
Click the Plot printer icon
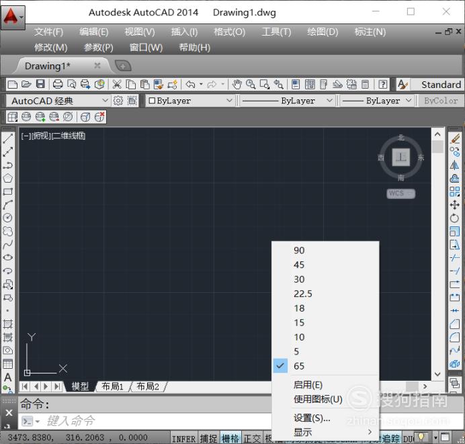point(58,85)
